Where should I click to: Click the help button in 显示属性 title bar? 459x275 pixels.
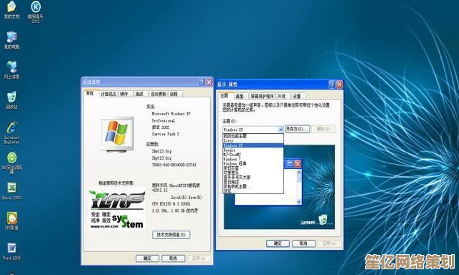pos(331,85)
